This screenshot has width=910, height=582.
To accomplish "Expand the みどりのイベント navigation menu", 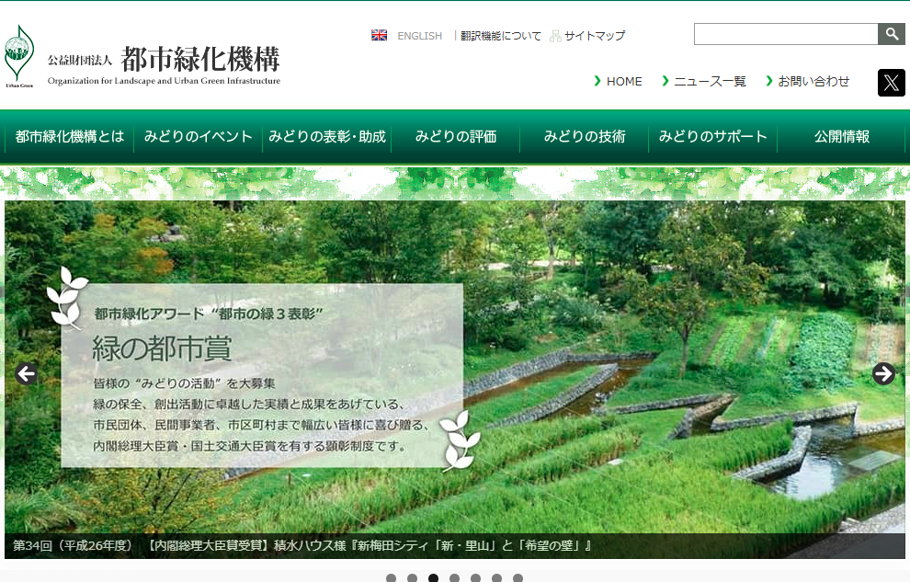I will pos(198,136).
